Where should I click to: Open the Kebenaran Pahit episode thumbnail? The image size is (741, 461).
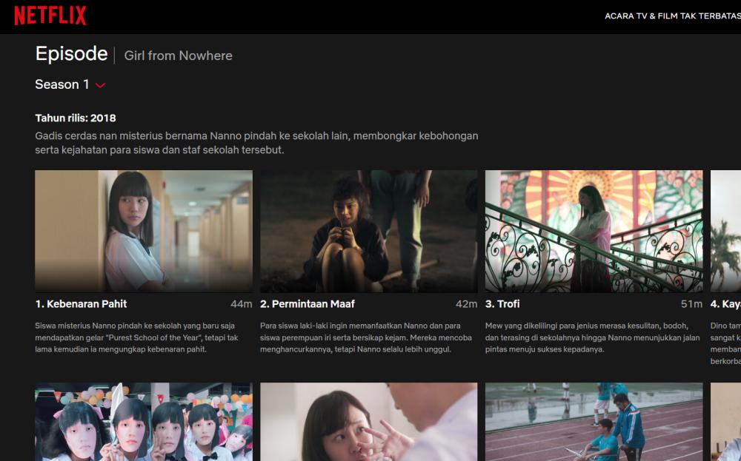click(x=144, y=231)
